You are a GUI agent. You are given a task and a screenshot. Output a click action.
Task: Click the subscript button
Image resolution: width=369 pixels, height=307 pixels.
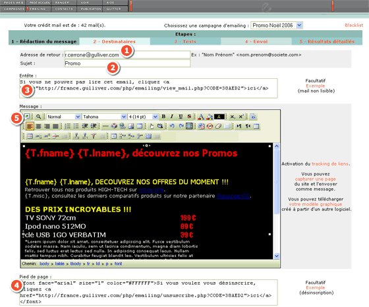pos(233,116)
